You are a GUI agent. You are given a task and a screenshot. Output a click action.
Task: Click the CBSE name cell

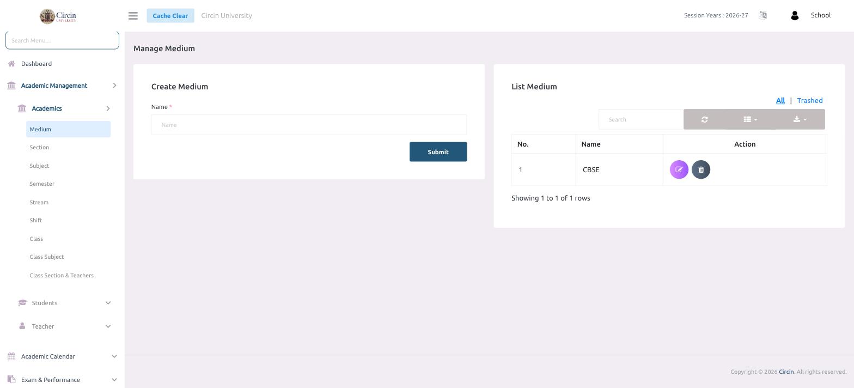point(619,169)
